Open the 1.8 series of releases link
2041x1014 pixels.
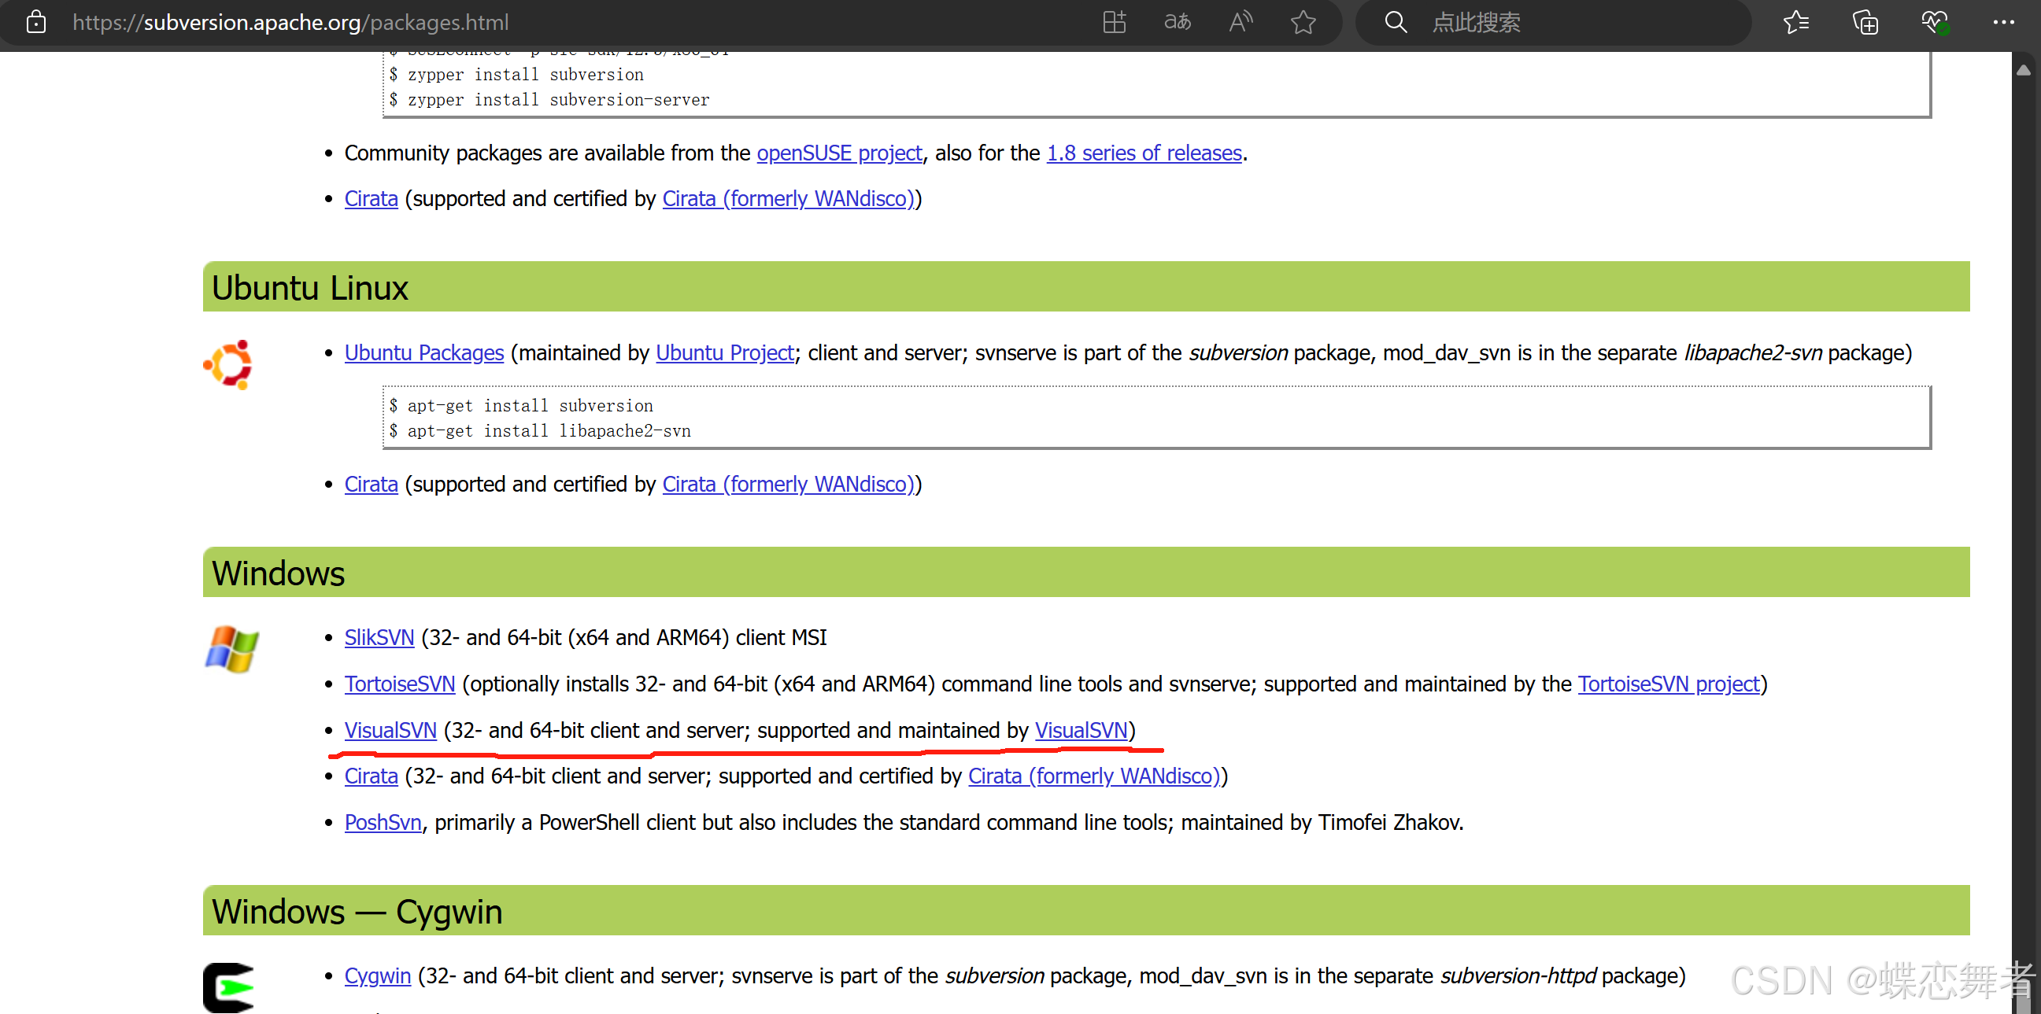tap(1144, 153)
